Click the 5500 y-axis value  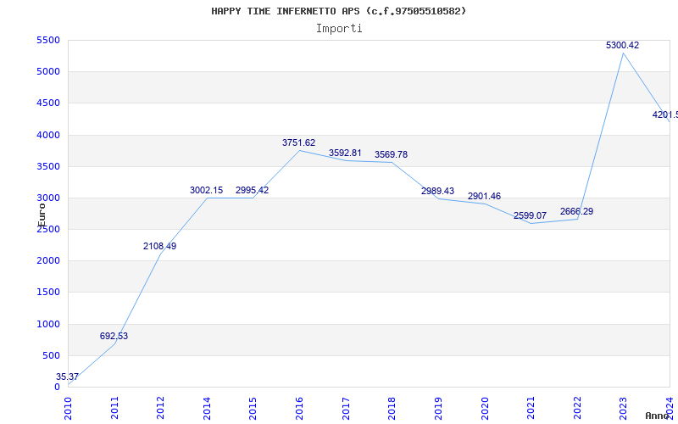(x=48, y=40)
